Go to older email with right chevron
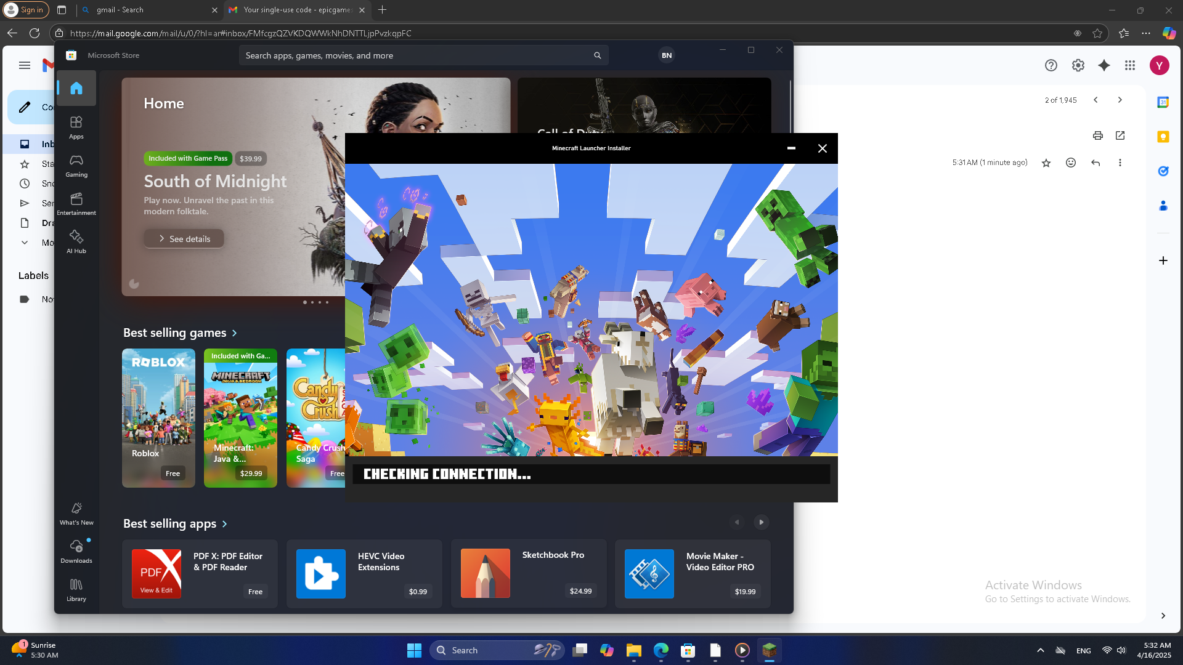Image resolution: width=1183 pixels, height=665 pixels. tap(1120, 100)
